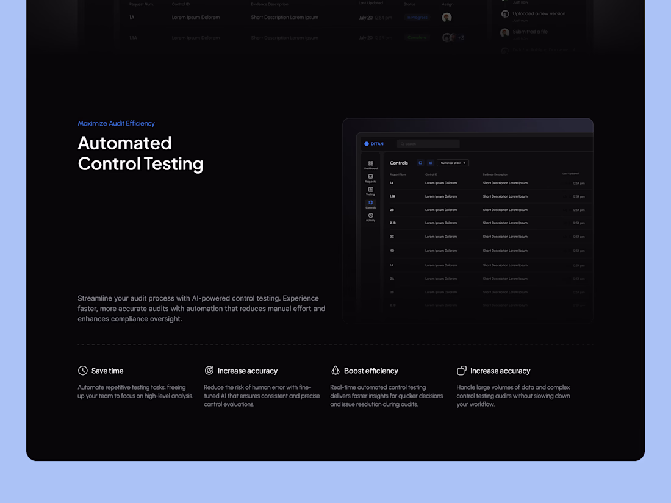Click Lorem Ipsum Dolorem in 3C row
Screen dimensions: 671x503
[441, 237]
